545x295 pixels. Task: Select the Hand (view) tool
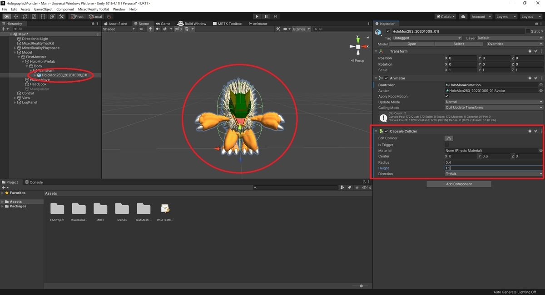click(7, 16)
